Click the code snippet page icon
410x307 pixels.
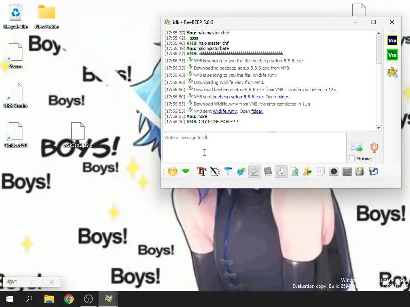[321, 171]
